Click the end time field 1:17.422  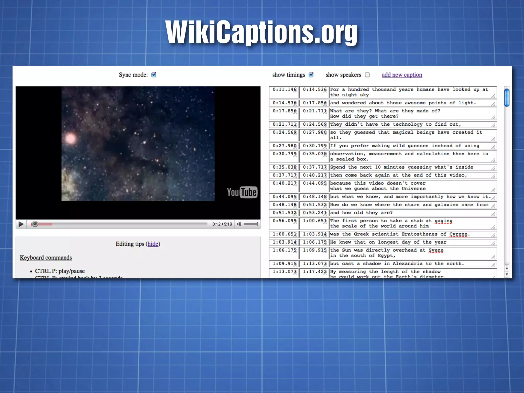[x=314, y=273]
